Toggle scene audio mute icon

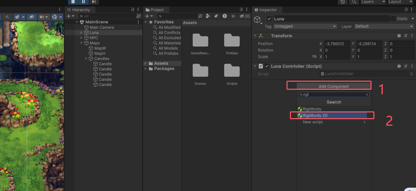[x=7, y=17]
